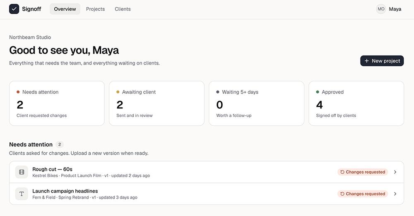Click the Signoff checkmark logo icon
This screenshot has height=216, width=414.
[14, 9]
